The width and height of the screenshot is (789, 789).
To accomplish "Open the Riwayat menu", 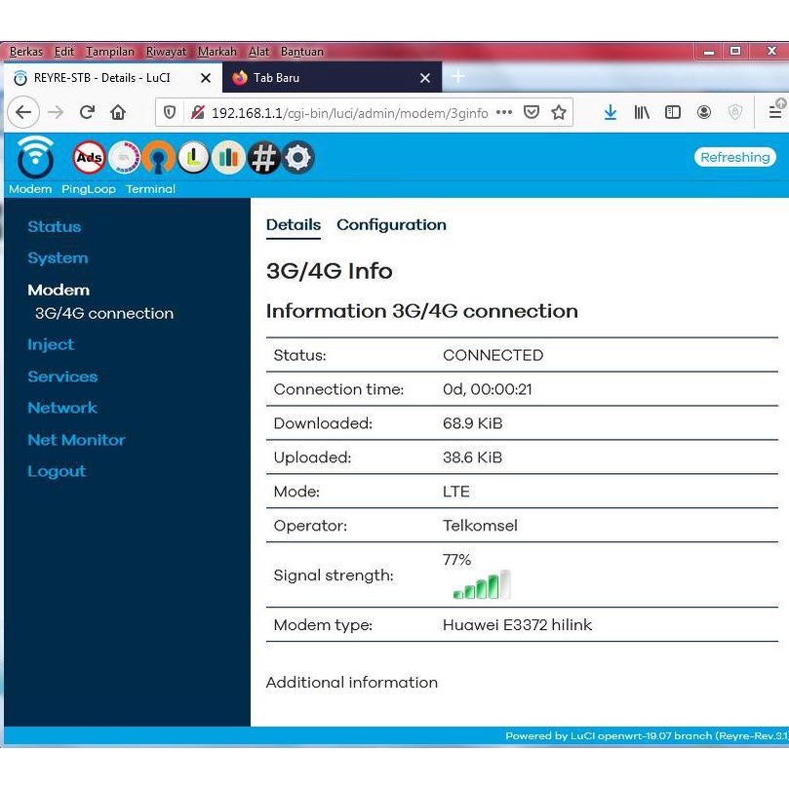I will pos(166,52).
